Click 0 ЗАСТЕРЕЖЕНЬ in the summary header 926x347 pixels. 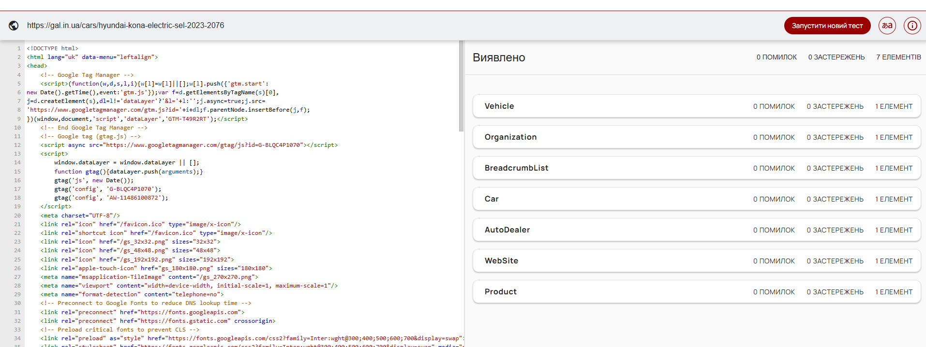point(836,57)
